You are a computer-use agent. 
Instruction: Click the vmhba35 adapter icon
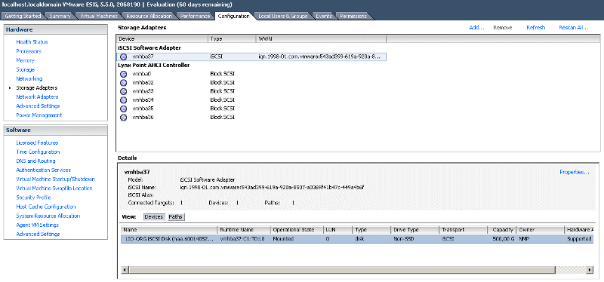pos(124,109)
